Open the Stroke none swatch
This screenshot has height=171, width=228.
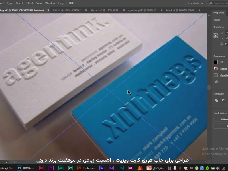[x=216, y=69]
